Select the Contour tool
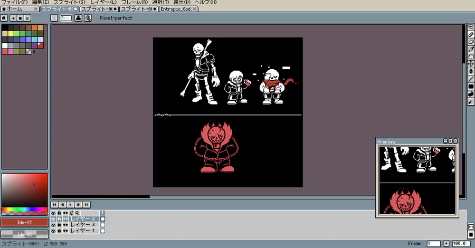This screenshot has width=475, height=248. point(471,94)
